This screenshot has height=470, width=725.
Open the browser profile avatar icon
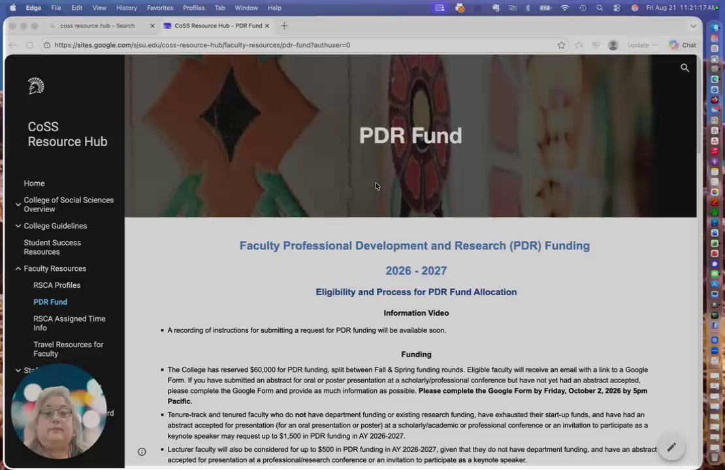pyautogui.click(x=613, y=45)
